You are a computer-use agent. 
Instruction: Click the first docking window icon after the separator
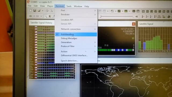coord(143,11)
